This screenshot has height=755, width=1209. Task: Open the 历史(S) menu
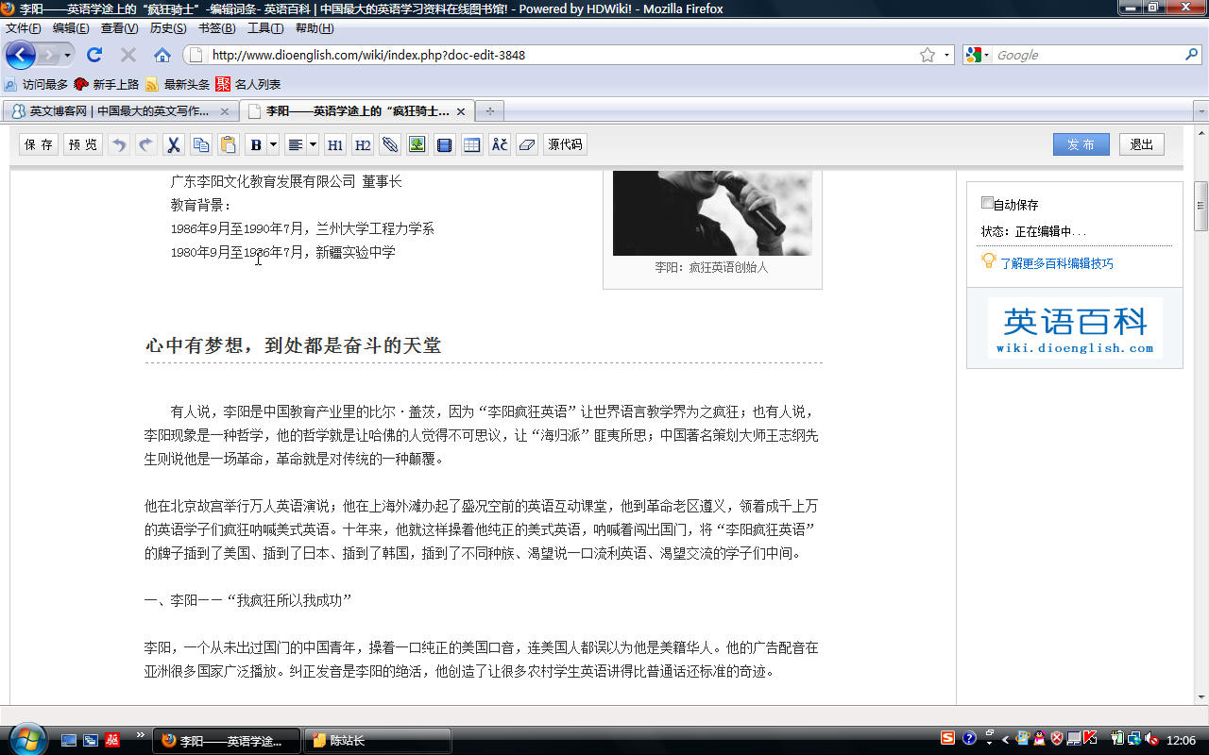coord(168,28)
